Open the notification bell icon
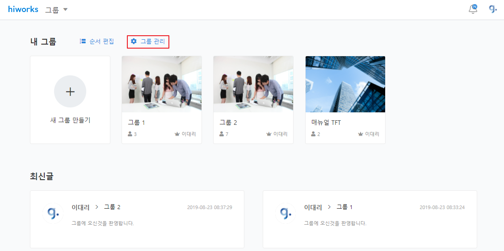Image resolution: width=504 pixels, height=251 pixels. click(473, 9)
